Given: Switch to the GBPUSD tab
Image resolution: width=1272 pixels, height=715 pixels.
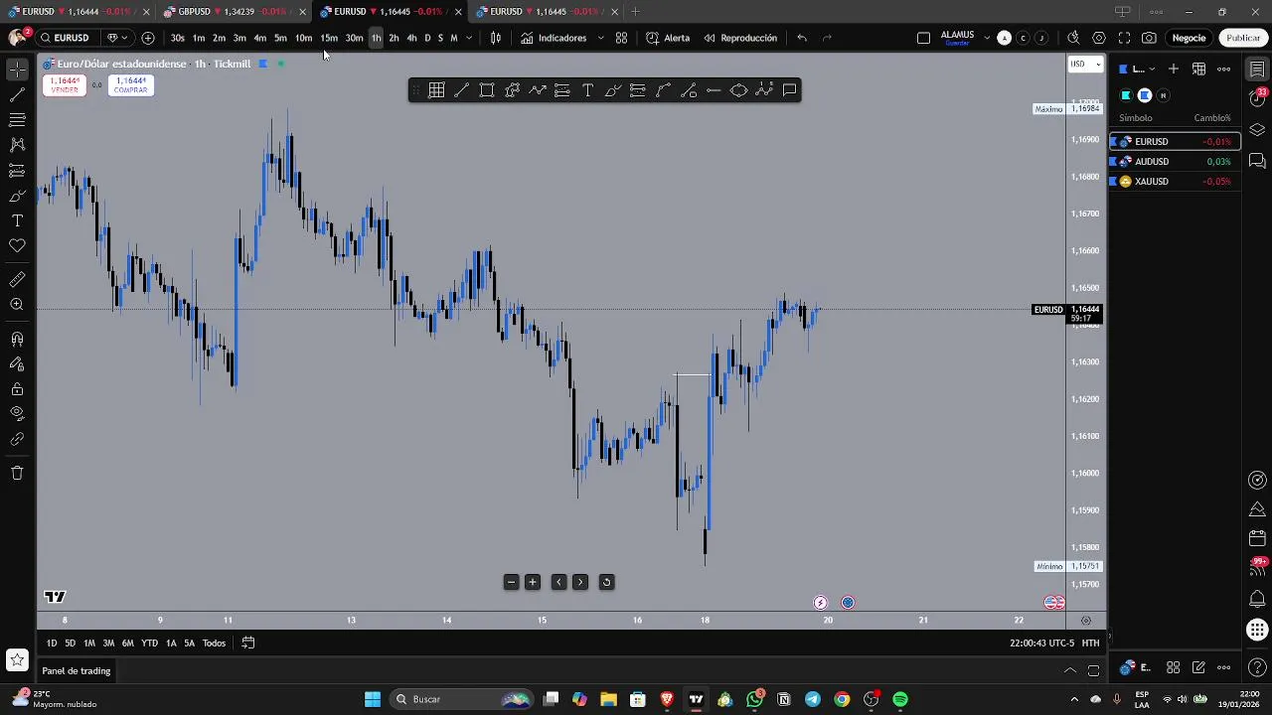Looking at the screenshot, I should [236, 12].
